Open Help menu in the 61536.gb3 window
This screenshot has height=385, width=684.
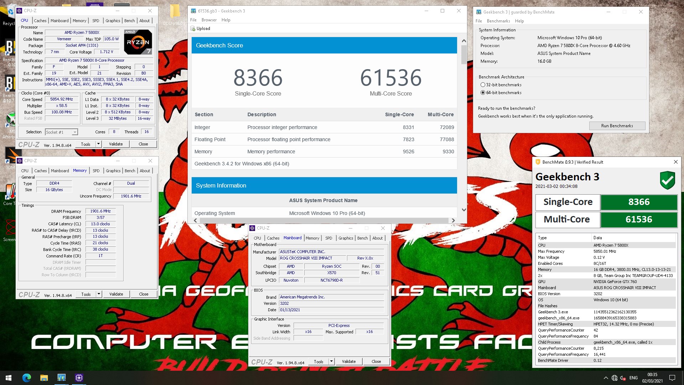tap(226, 20)
